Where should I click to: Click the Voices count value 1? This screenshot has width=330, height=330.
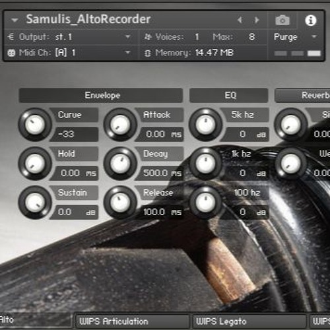[197, 37]
